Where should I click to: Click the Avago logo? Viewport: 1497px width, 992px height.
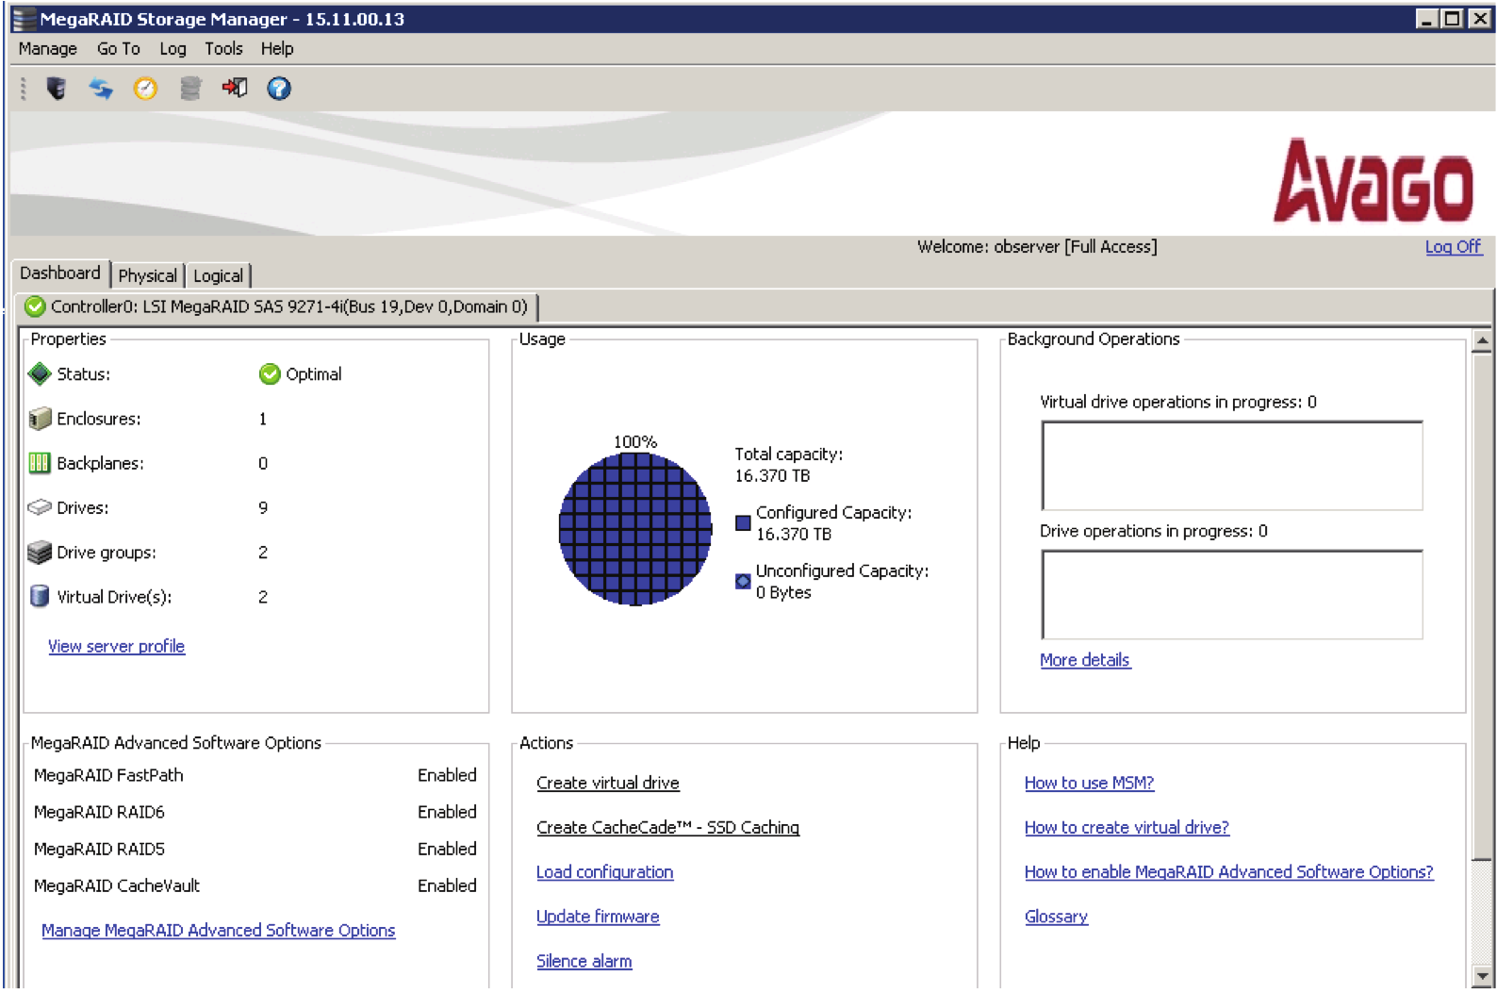tap(1374, 181)
